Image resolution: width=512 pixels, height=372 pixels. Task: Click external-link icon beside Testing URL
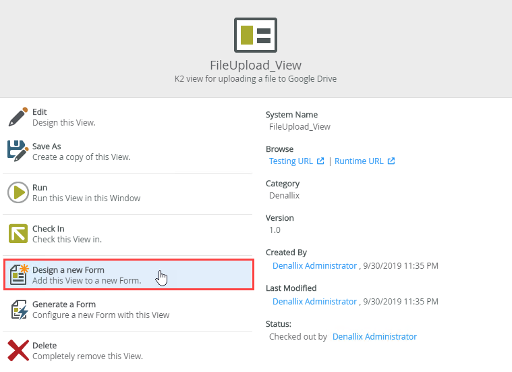(x=320, y=161)
